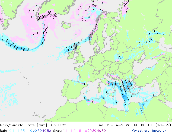Select the GFS 0.25 model label

click(58, 125)
